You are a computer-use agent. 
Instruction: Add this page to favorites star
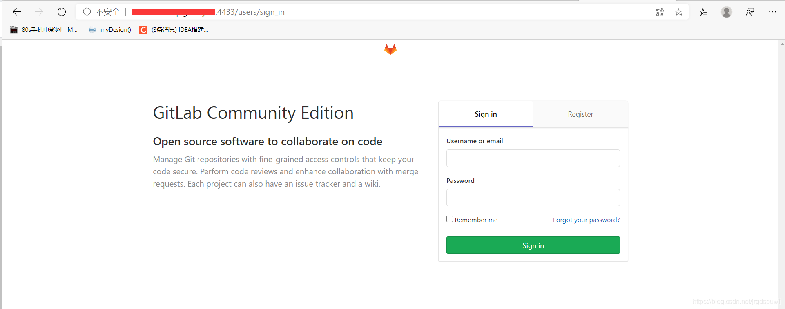click(x=678, y=12)
